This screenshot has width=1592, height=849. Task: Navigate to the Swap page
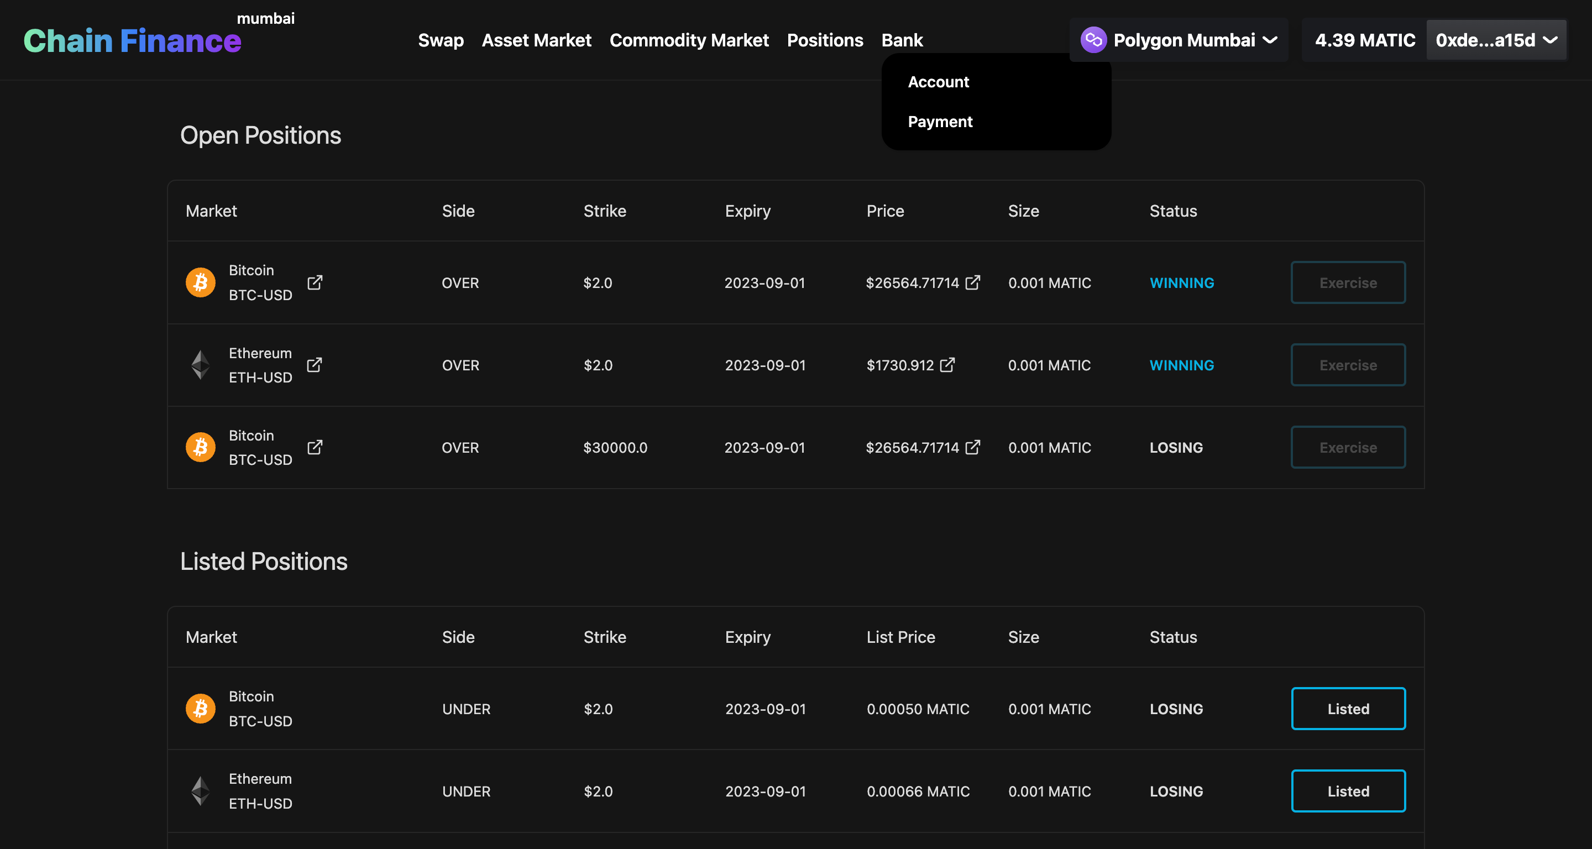441,40
